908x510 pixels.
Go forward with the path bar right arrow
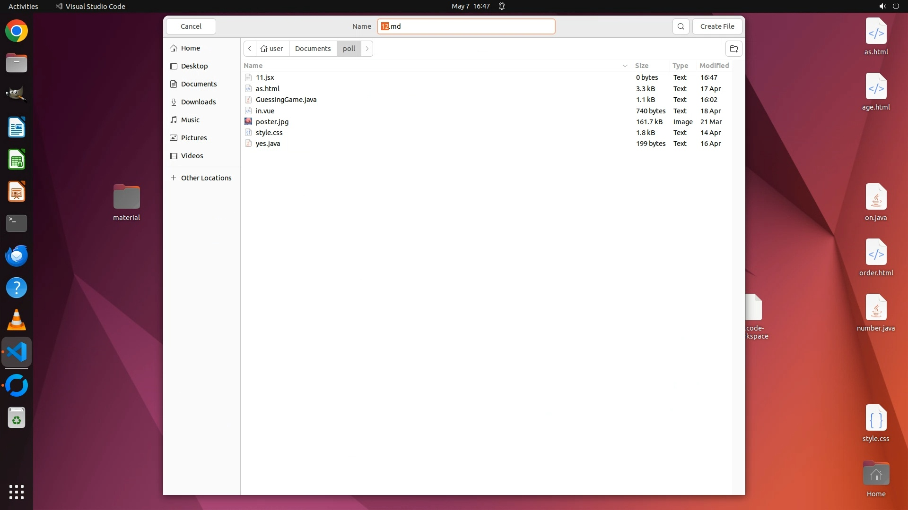tap(367, 49)
